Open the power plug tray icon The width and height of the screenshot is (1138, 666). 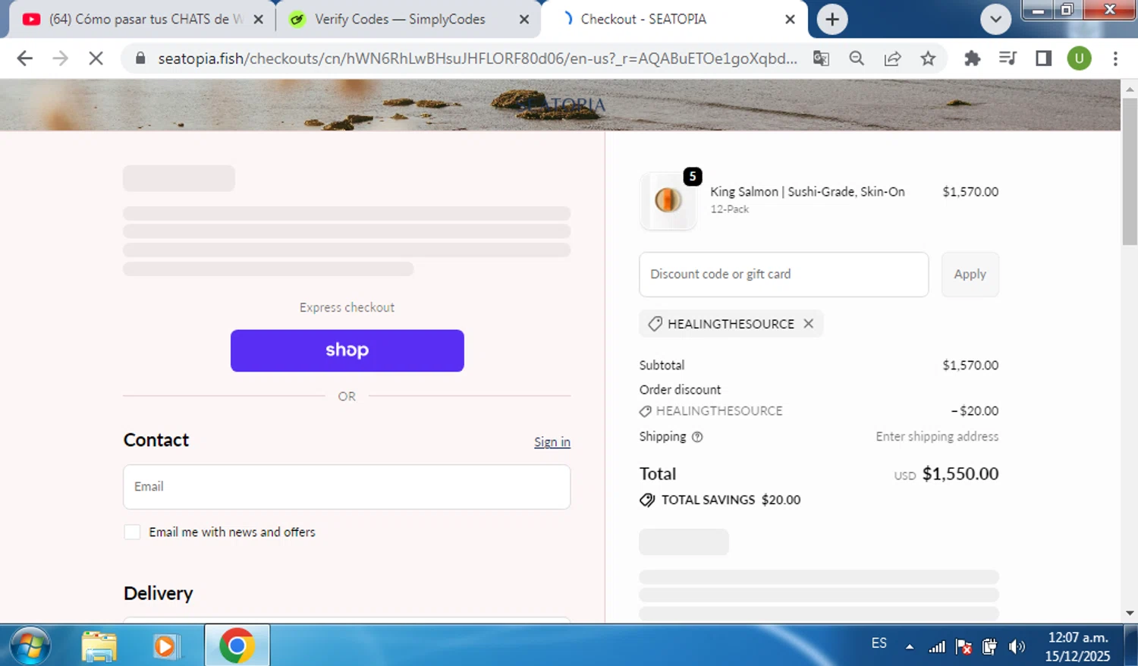pos(989,647)
